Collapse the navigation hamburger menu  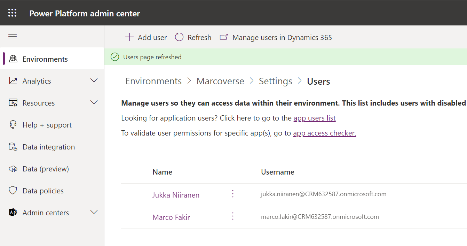tap(13, 37)
